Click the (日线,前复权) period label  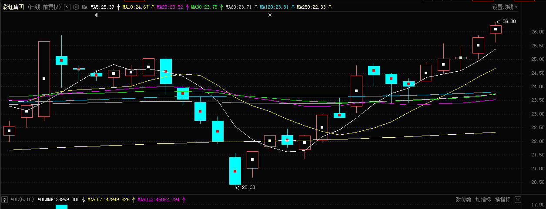point(44,7)
